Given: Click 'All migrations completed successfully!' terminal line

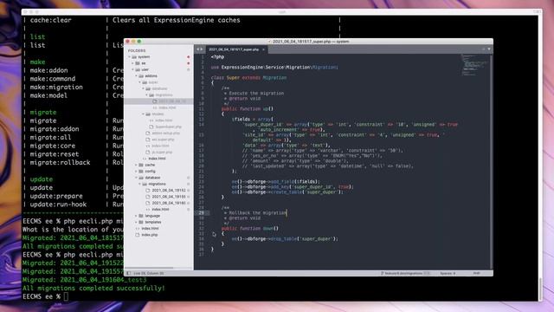Looking at the screenshot, I should click(x=93, y=289).
